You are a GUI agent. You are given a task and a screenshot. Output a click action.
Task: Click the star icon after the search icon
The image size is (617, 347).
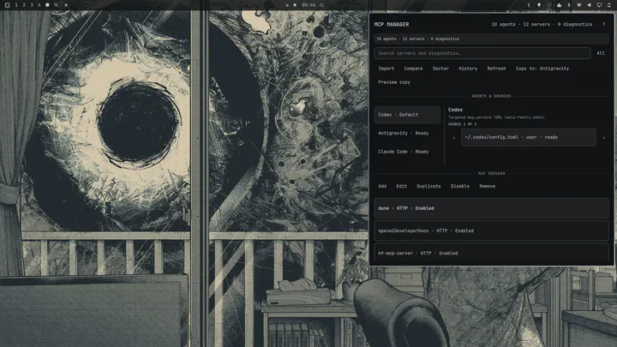[x=66, y=5]
